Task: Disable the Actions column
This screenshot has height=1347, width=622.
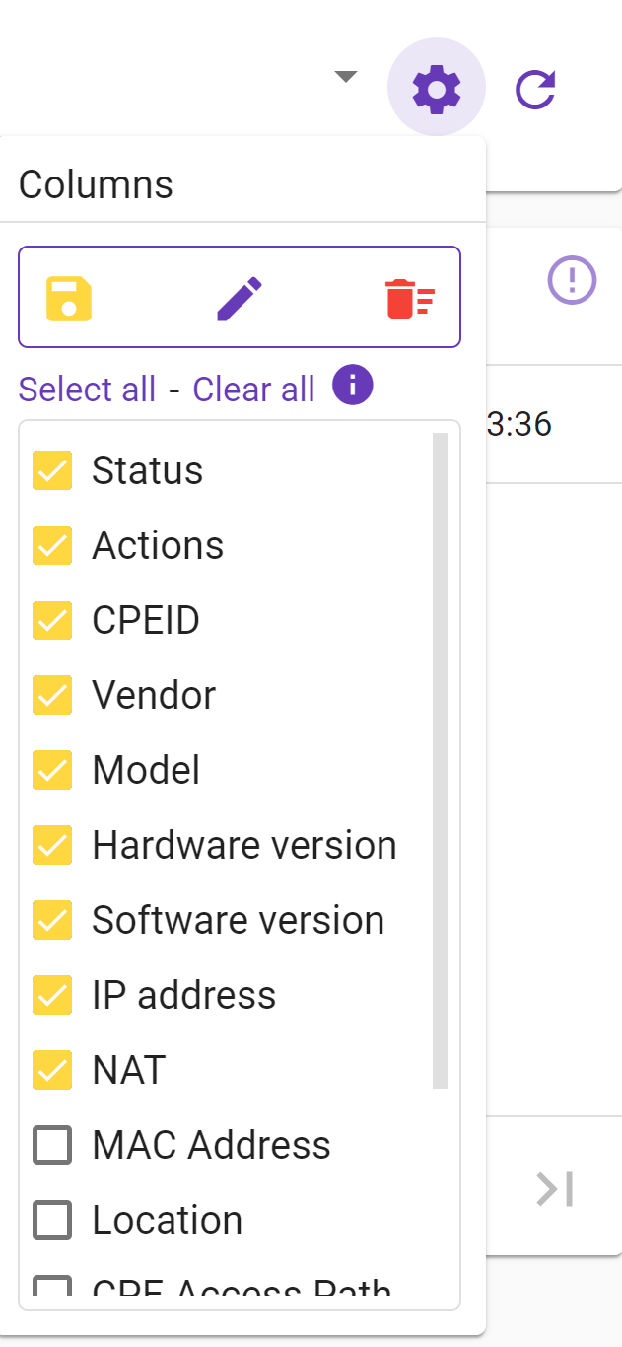Action: tap(52, 545)
